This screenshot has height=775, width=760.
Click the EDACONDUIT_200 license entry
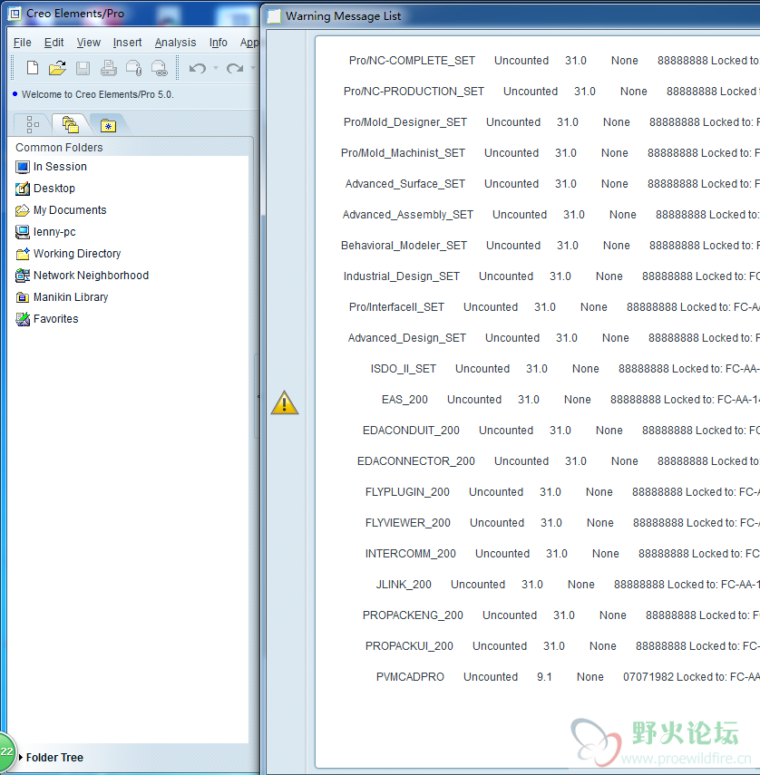412,431
